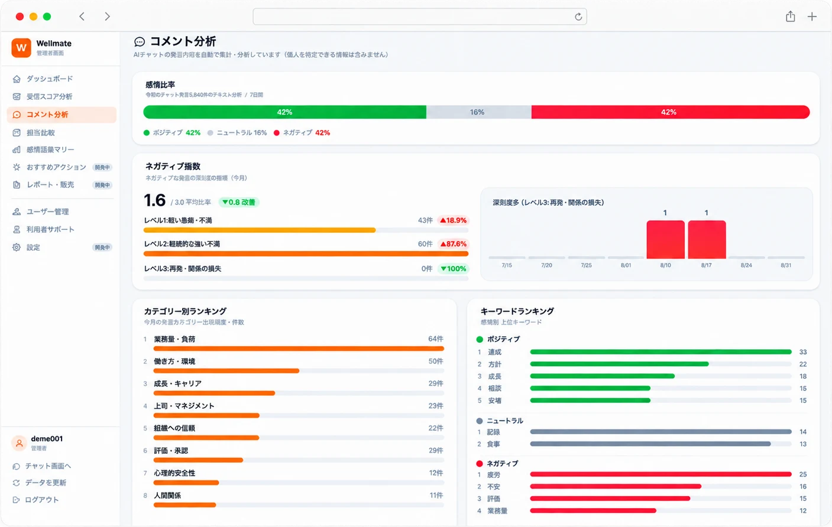Click the ニュートラル 16% legend entry
The width and height of the screenshot is (832, 527).
click(x=237, y=133)
